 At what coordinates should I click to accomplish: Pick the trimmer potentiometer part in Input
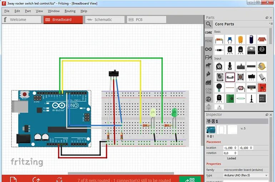pyautogui.click(x=219, y=66)
